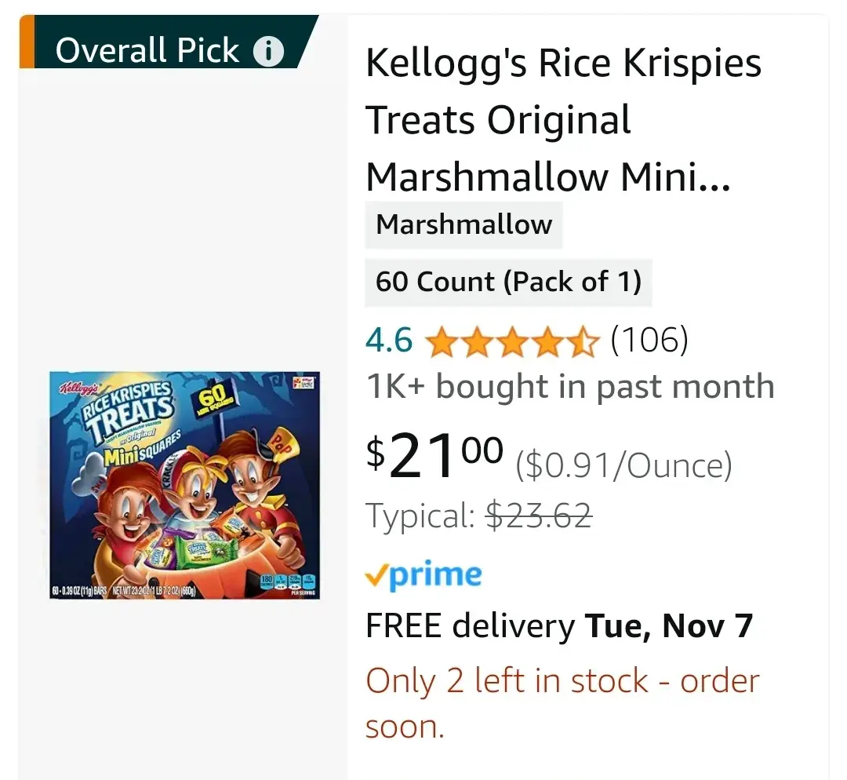The width and height of the screenshot is (847, 780).
Task: Open the Kellogg's Rice Krispies Treats title link
Action: click(563, 120)
